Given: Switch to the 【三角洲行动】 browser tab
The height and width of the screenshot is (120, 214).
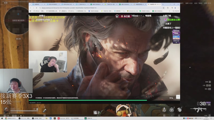Looking at the screenshot, I should point(82,4).
